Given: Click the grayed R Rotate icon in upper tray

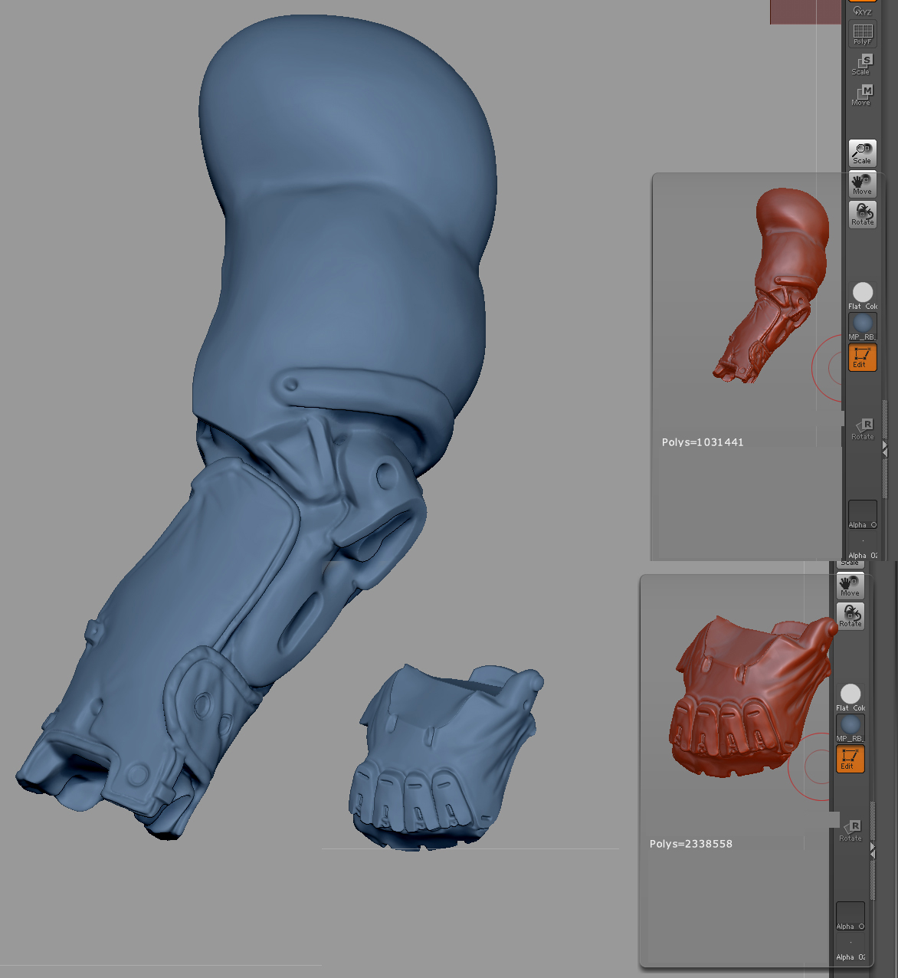Looking at the screenshot, I should click(864, 426).
